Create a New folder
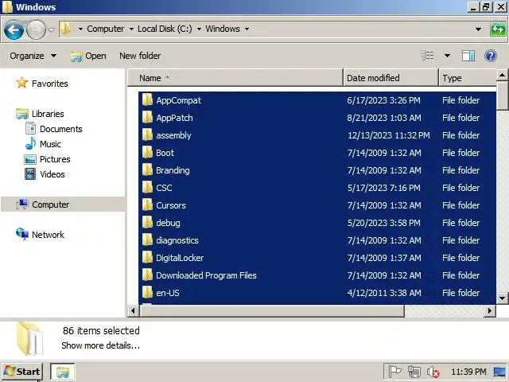 tap(140, 56)
